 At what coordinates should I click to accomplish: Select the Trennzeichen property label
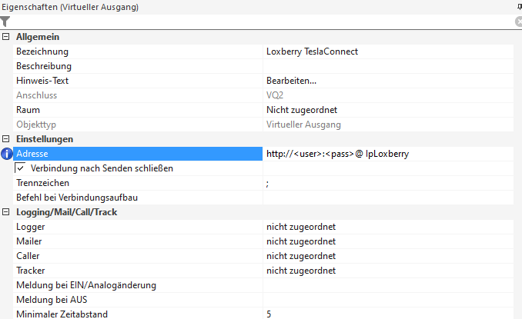(42, 183)
